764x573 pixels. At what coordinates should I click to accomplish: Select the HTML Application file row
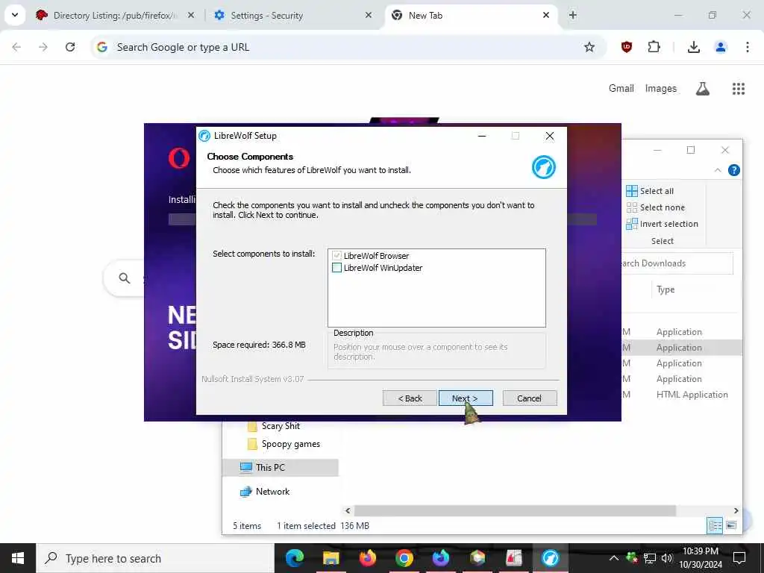pyautogui.click(x=682, y=395)
